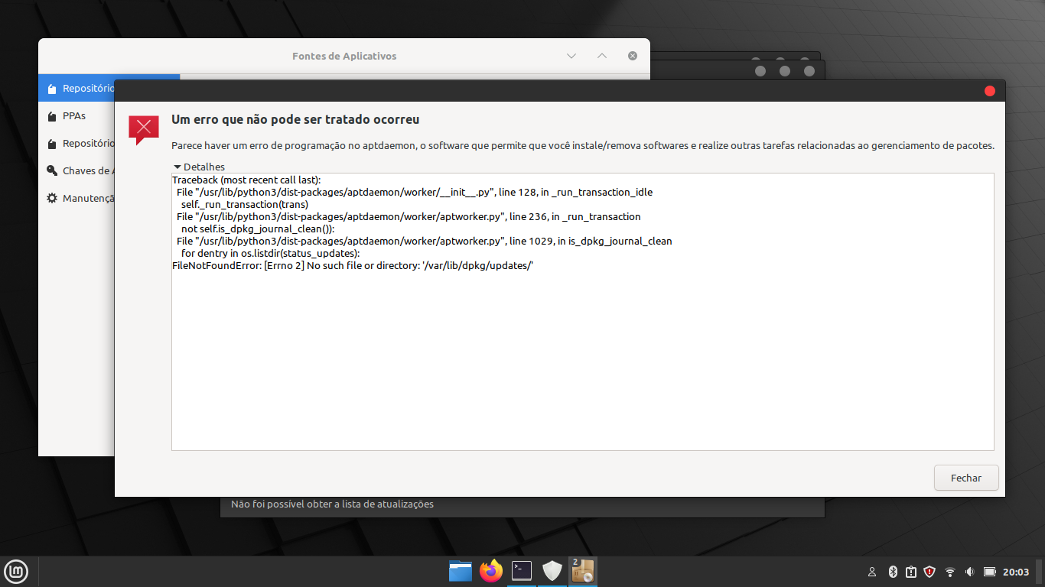Open the Wi-Fi network applet
Image resolution: width=1045 pixels, height=587 pixels.
(950, 572)
